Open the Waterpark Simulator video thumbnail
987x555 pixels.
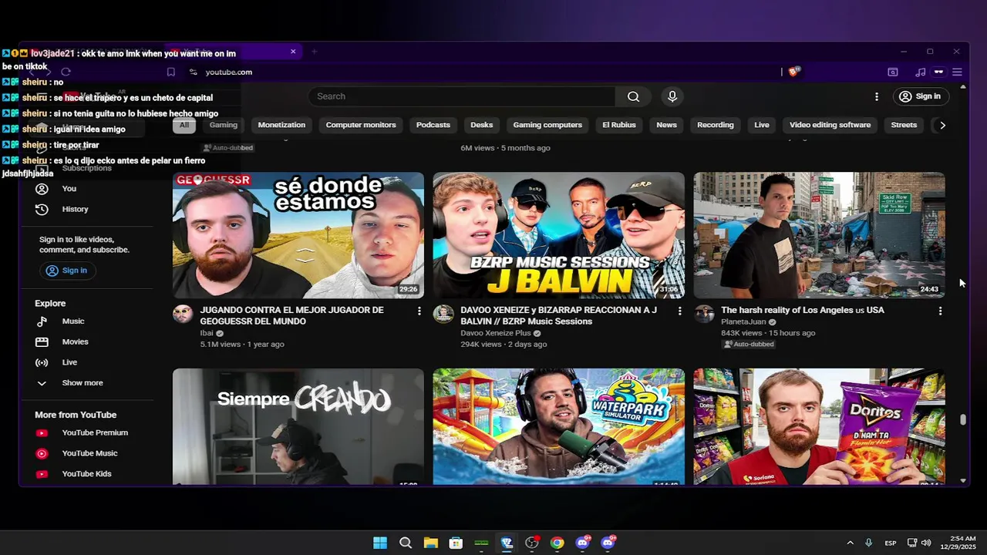pos(558,426)
